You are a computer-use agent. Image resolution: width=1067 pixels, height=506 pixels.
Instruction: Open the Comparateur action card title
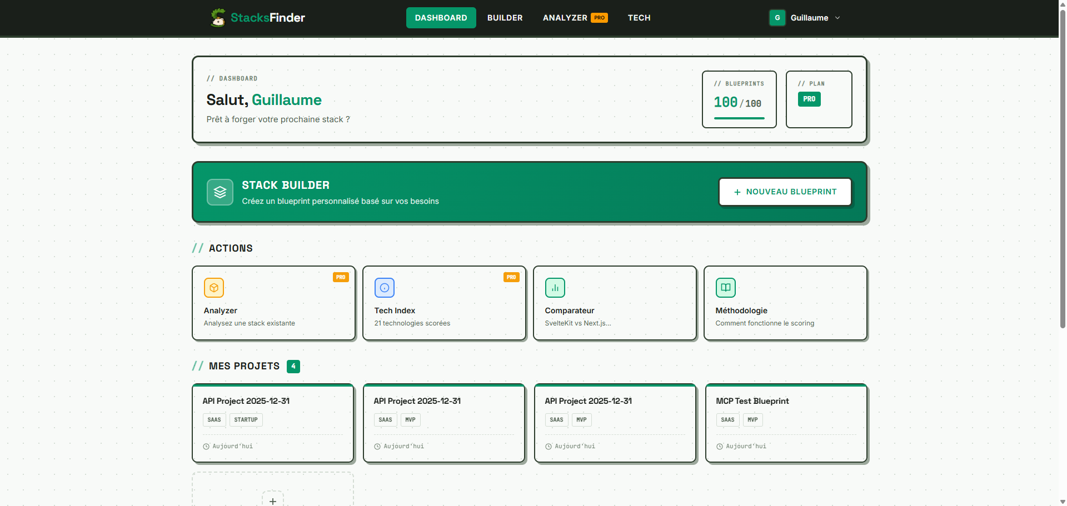570,310
